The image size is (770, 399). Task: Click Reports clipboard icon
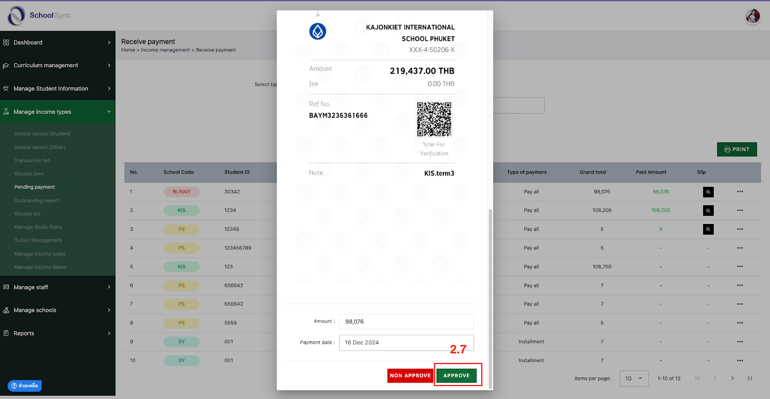tap(6, 333)
